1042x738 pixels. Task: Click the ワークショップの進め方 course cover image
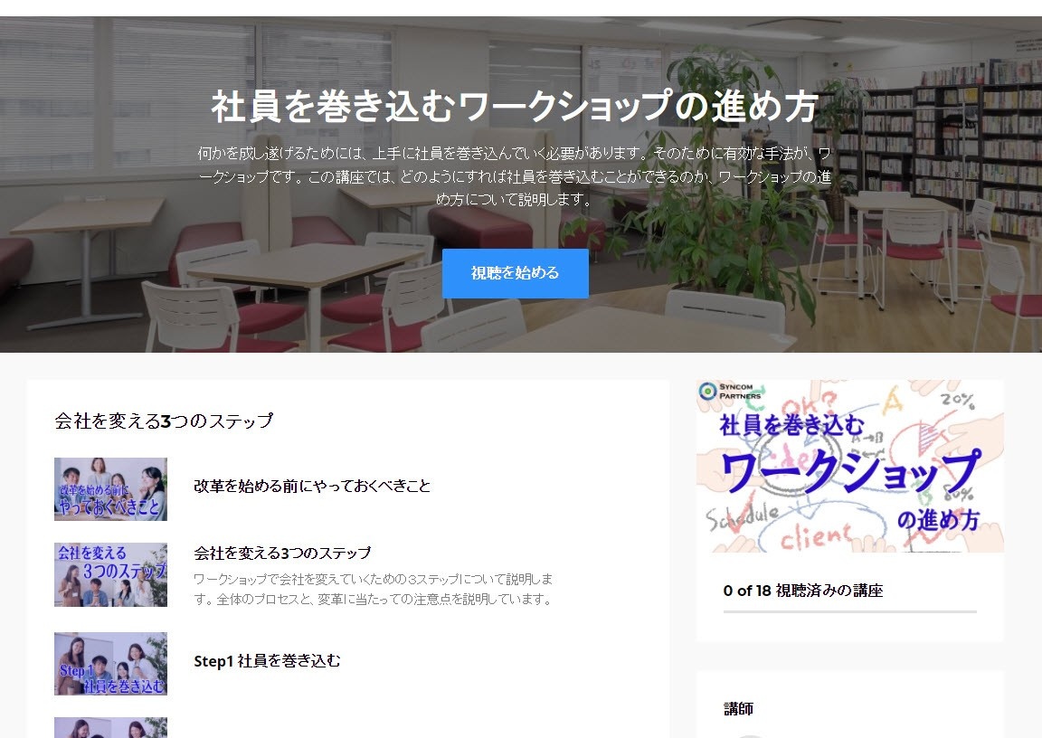850,467
